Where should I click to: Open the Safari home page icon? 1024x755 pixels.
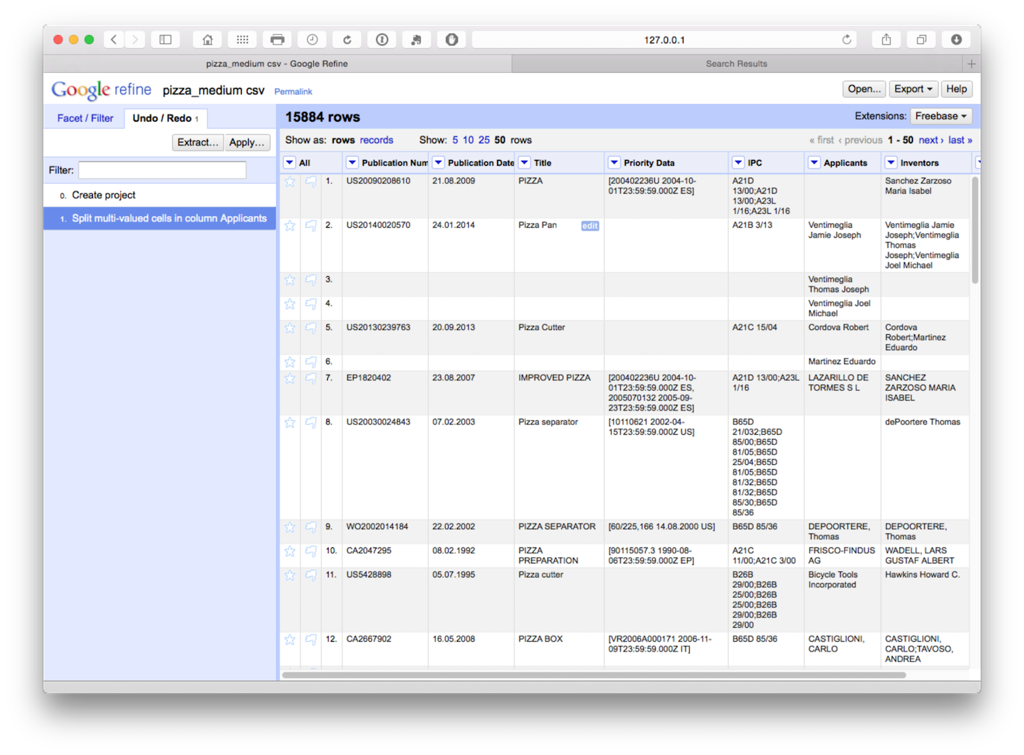208,40
